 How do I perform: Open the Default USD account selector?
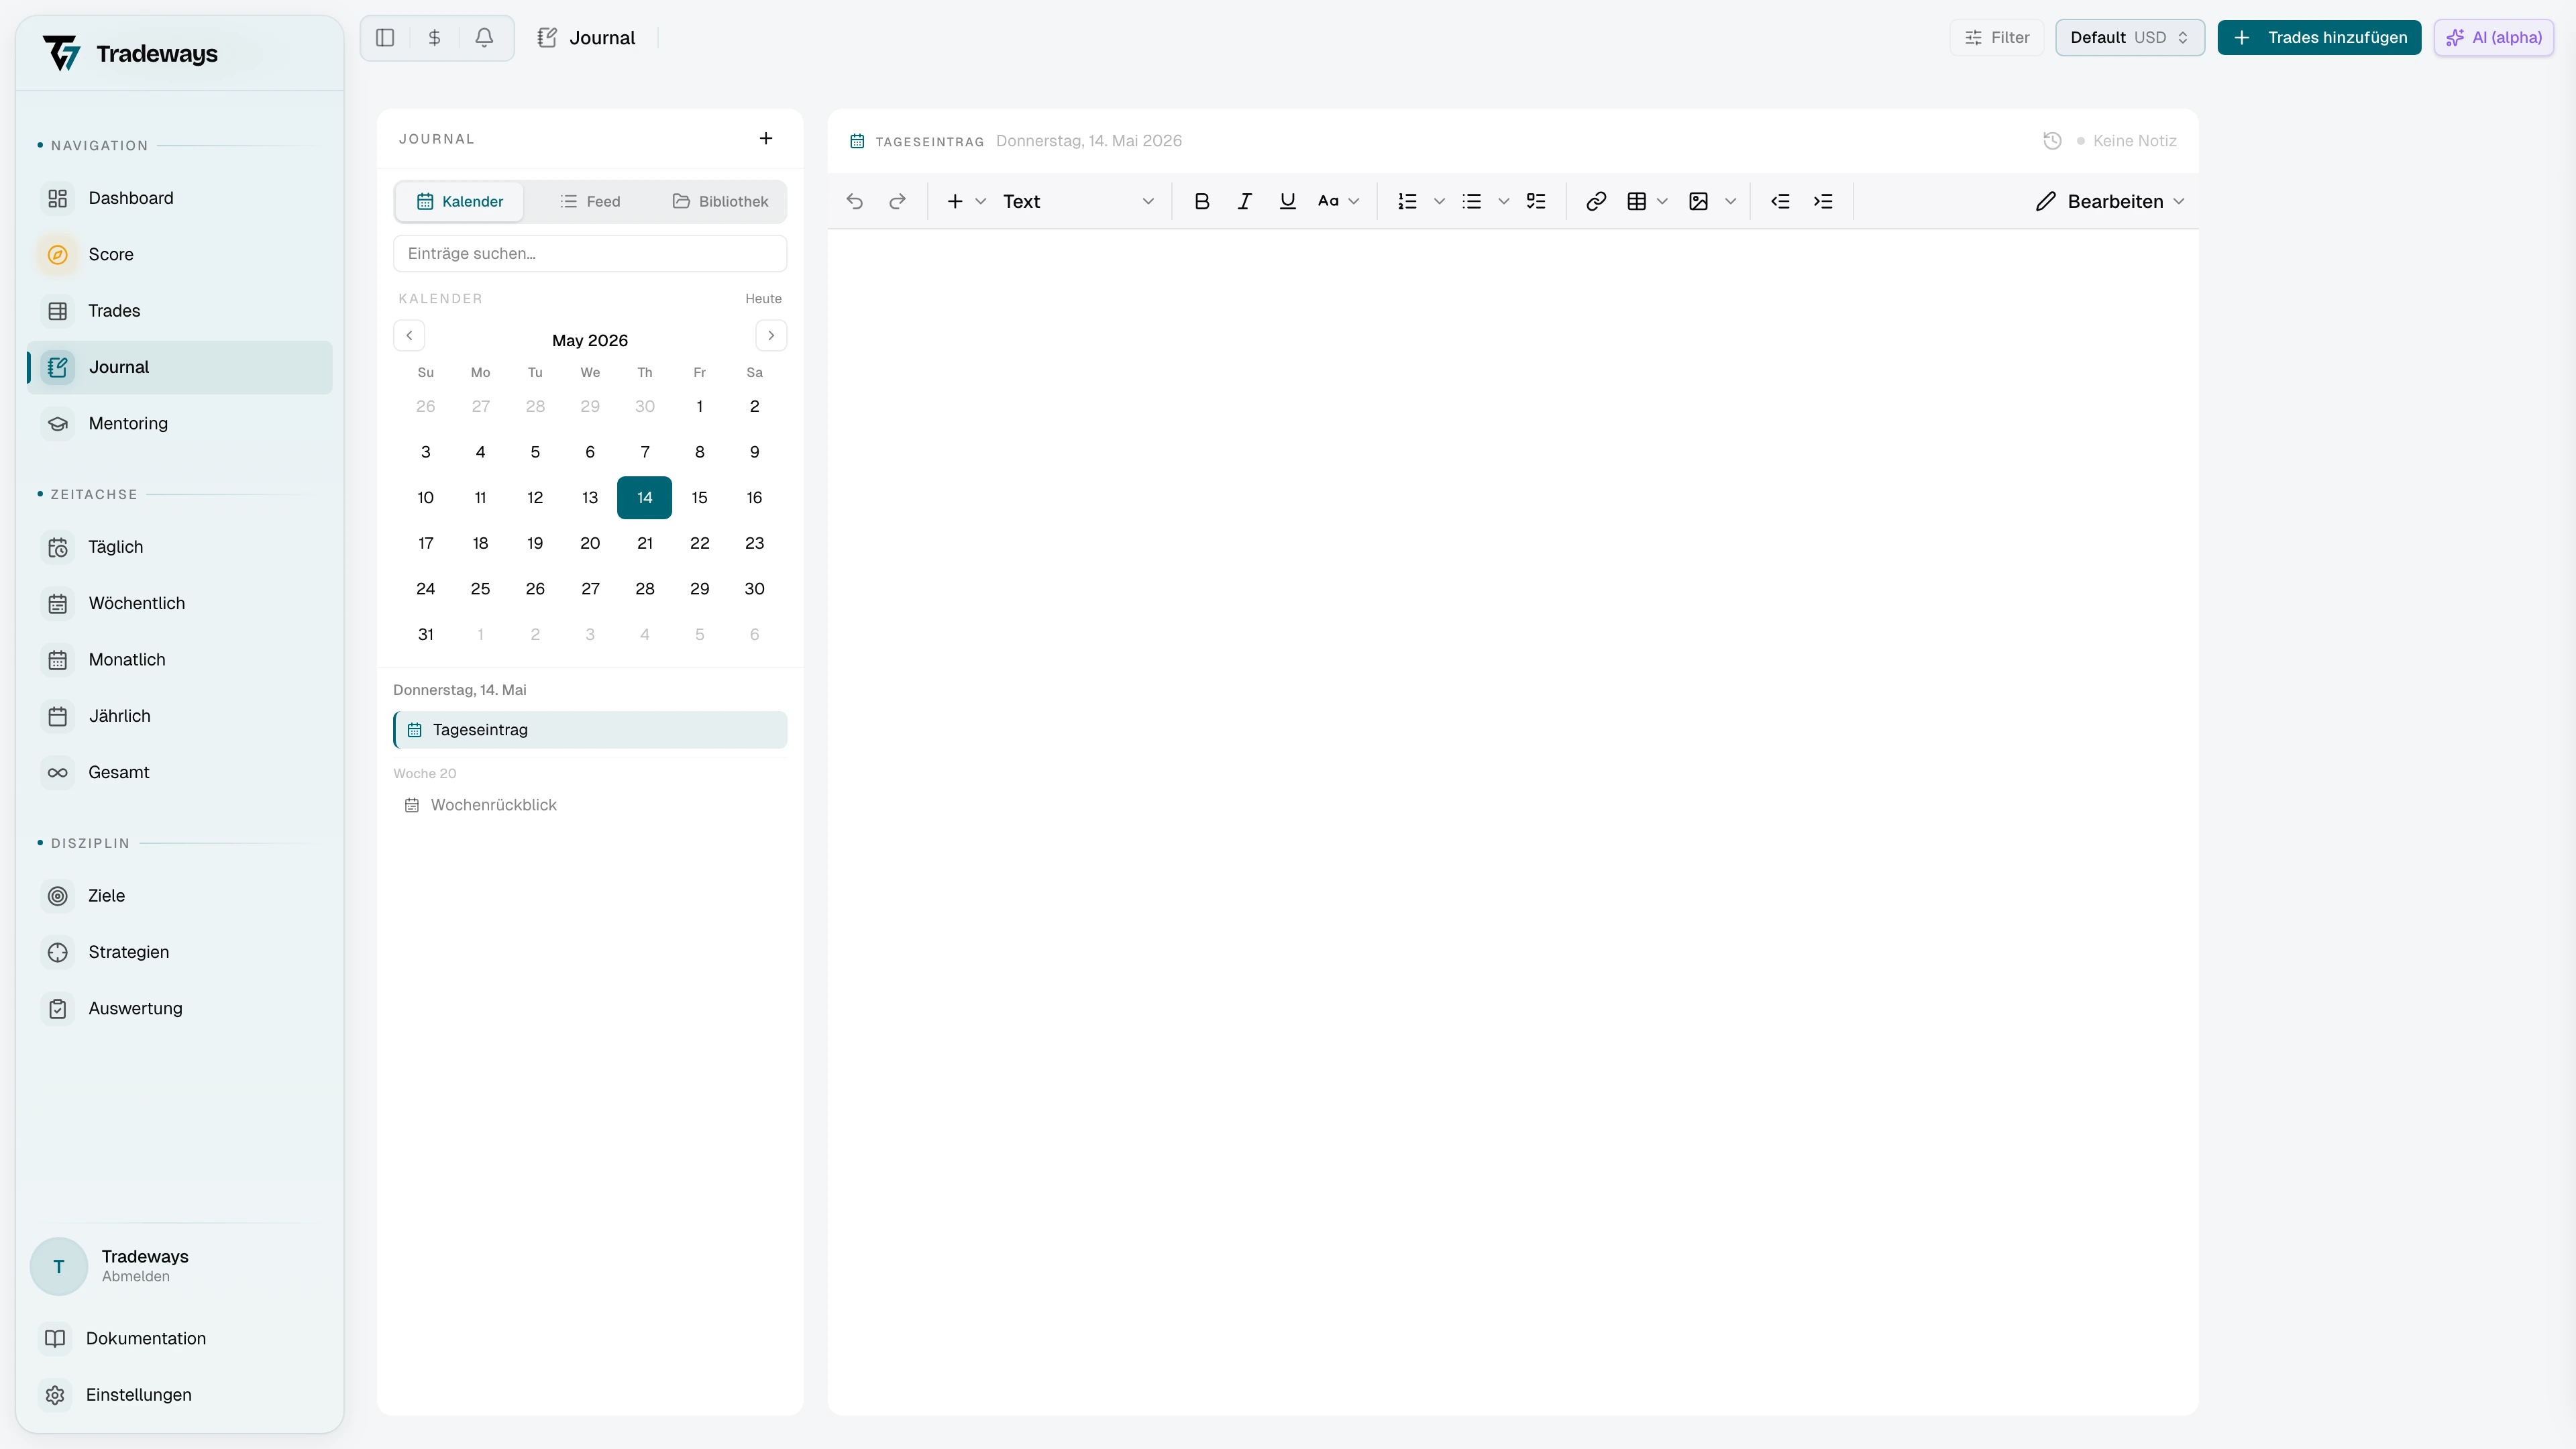tap(2129, 38)
